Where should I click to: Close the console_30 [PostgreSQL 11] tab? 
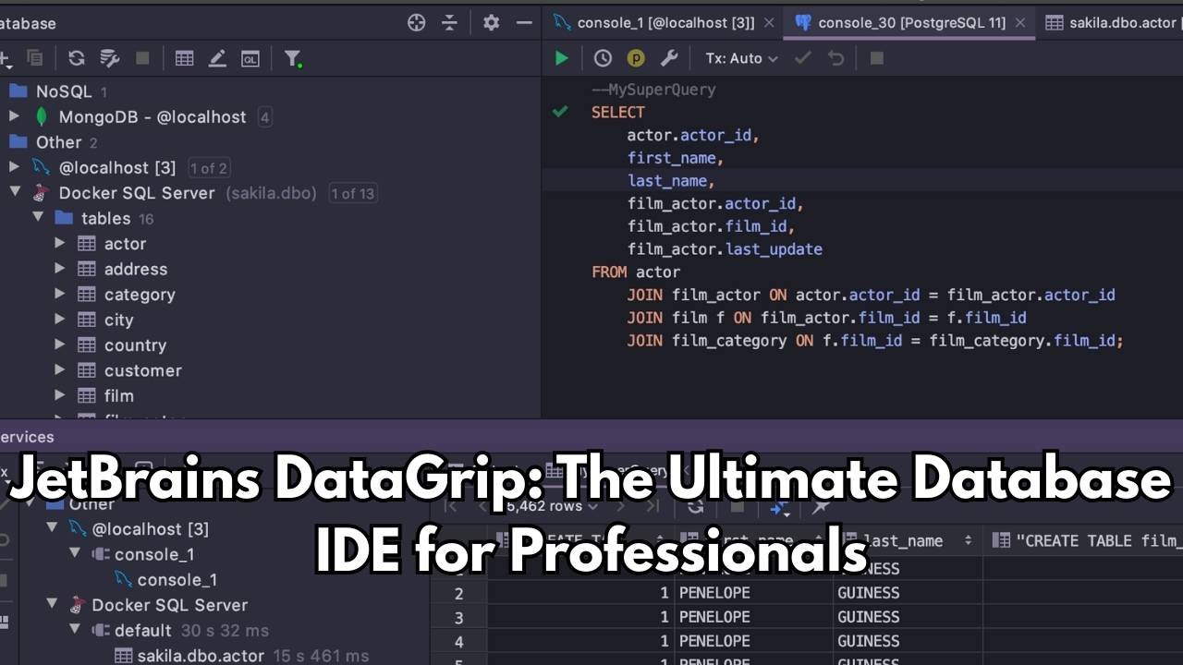point(1018,23)
